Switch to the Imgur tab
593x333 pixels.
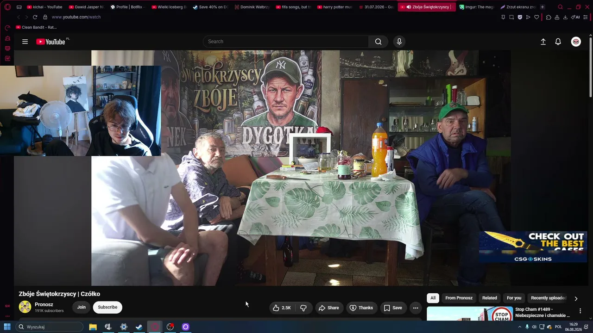[477, 7]
